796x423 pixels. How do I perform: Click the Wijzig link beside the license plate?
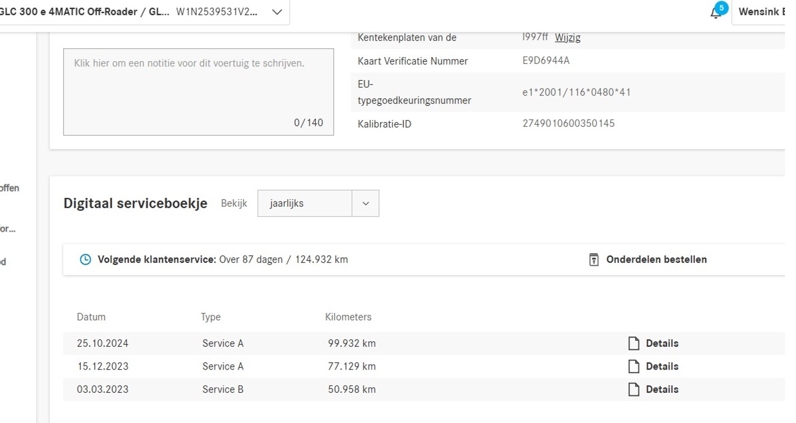click(x=568, y=38)
